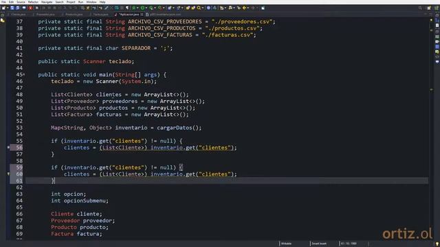Collapse the main method fold at line 45
This screenshot has width=440, height=247.
pyautogui.click(x=24, y=75)
